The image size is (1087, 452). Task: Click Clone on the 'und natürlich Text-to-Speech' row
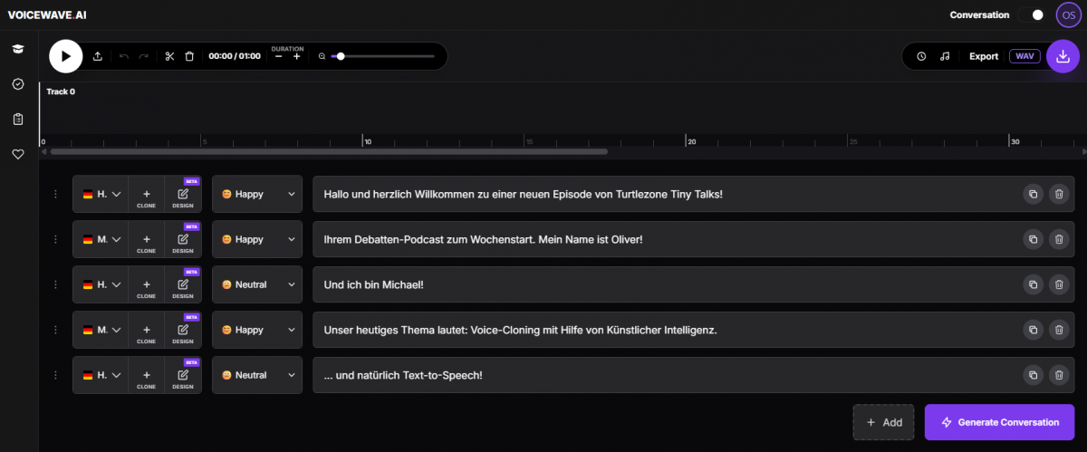pyautogui.click(x=146, y=377)
